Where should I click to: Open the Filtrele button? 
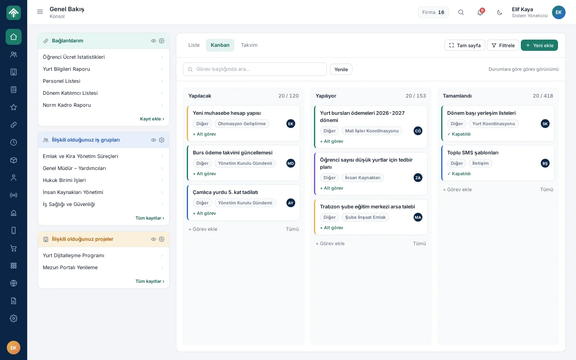pos(503,45)
